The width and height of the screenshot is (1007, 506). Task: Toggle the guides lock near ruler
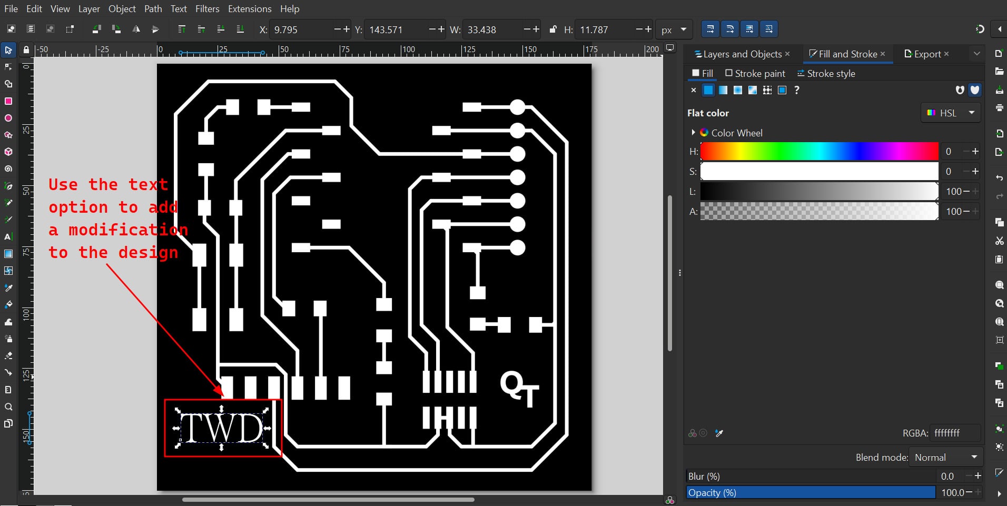click(x=26, y=50)
